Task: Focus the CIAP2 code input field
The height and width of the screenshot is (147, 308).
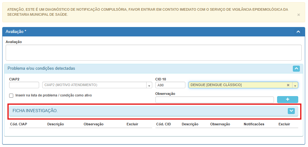Action: pos(24,85)
